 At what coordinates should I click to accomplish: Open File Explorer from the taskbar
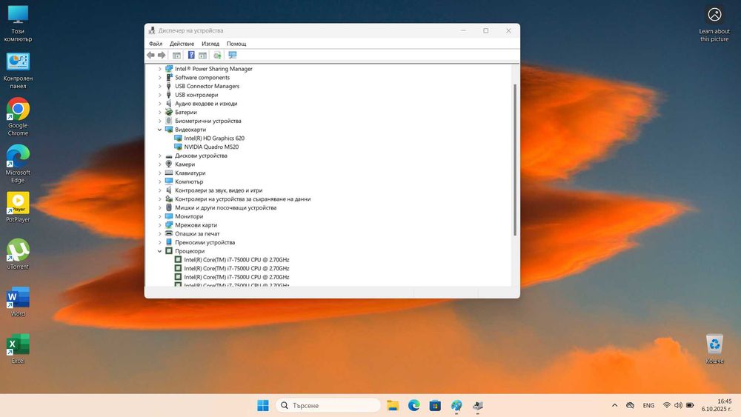tap(393, 405)
